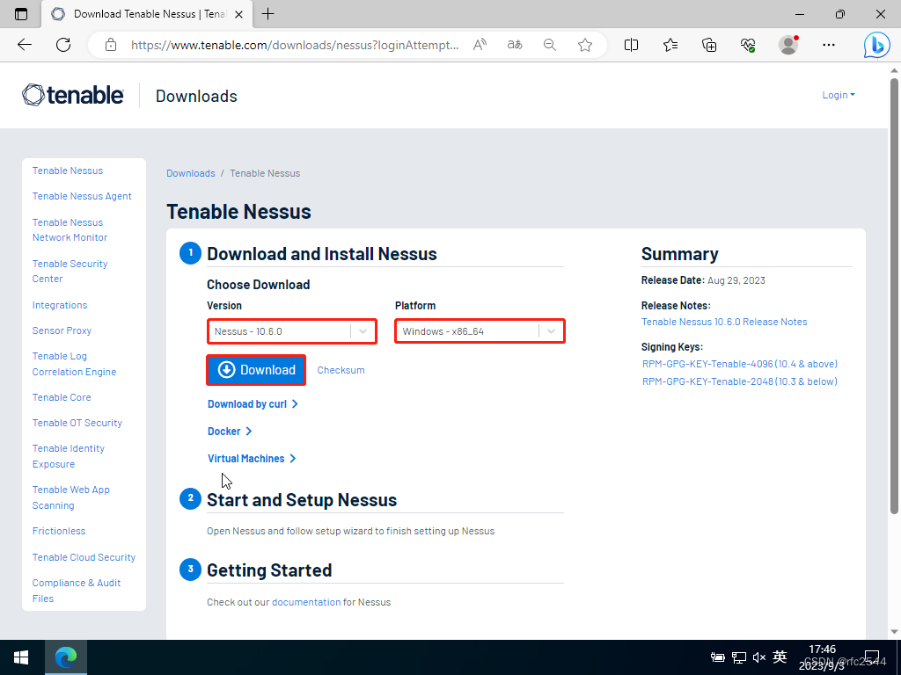901x675 pixels.
Task: Click the Tenable logo
Action: click(x=72, y=95)
